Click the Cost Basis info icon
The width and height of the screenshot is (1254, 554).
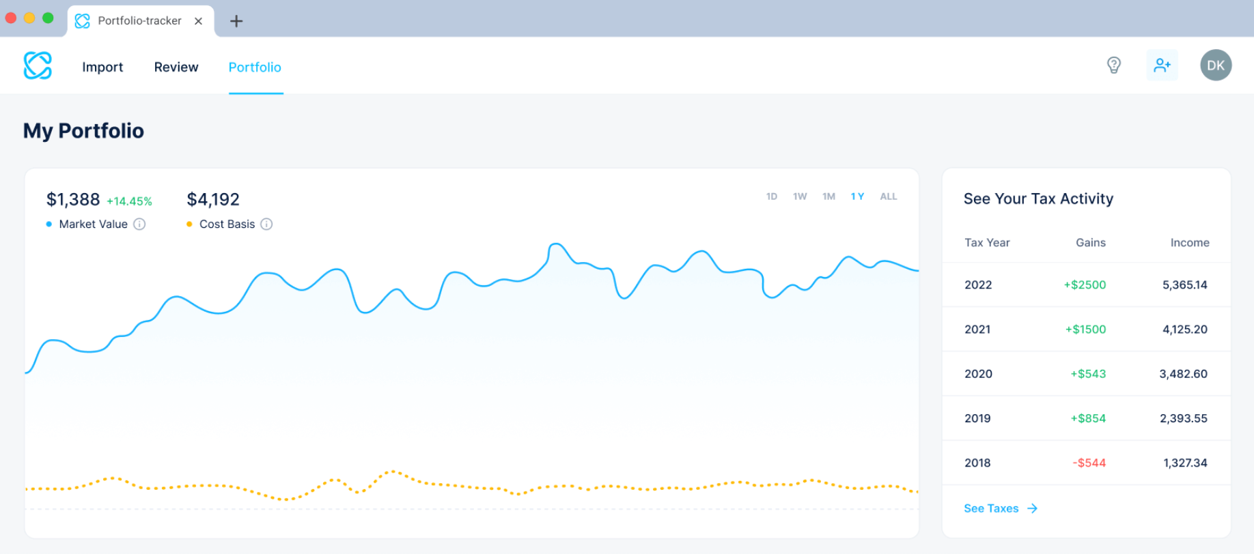tap(266, 224)
